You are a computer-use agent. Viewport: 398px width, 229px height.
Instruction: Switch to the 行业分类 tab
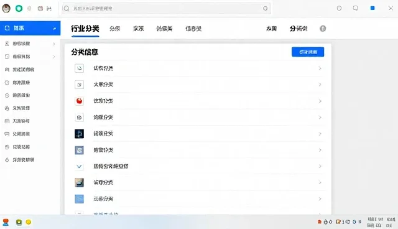point(85,29)
